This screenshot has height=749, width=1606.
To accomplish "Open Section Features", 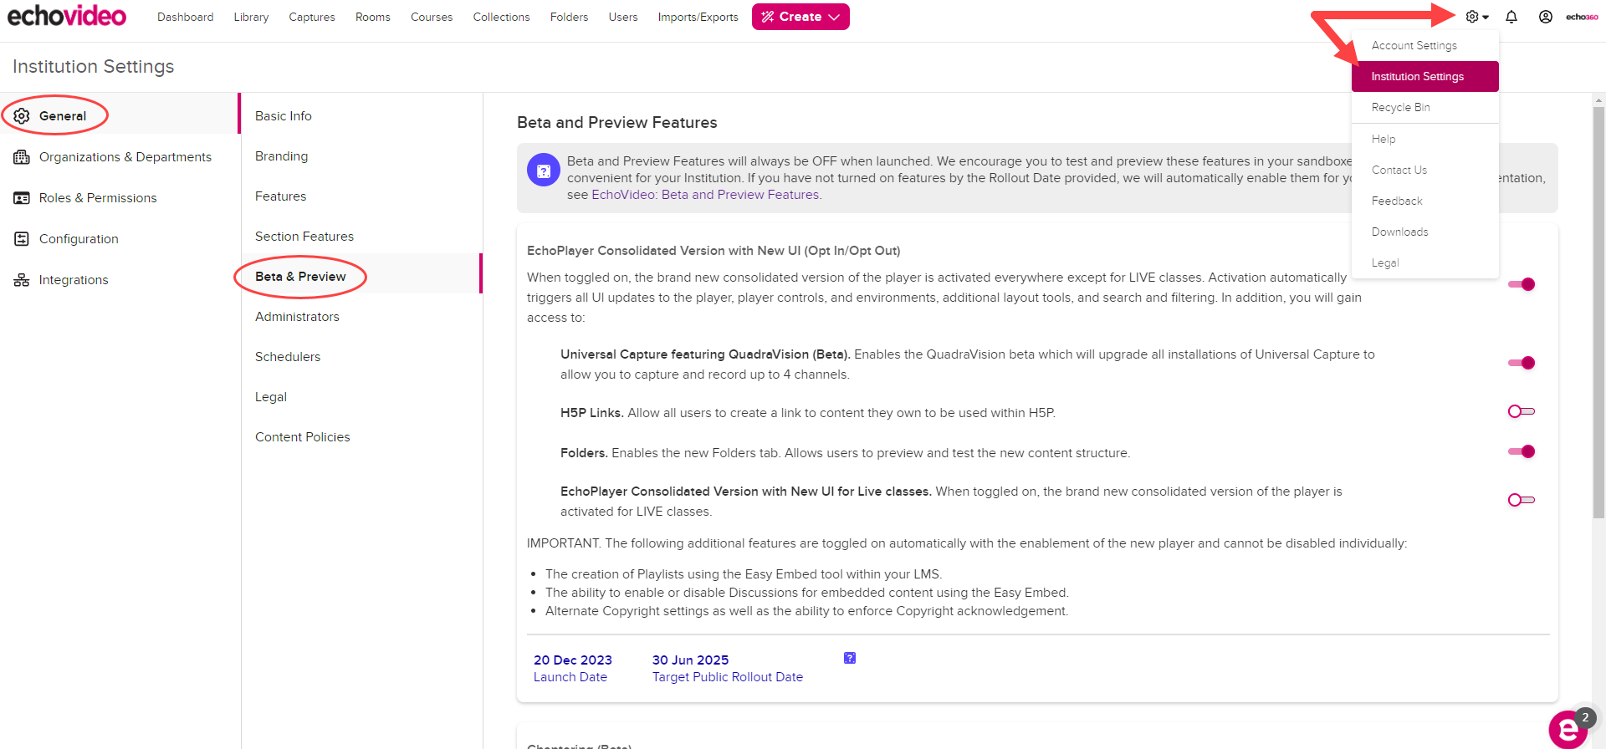I will pyautogui.click(x=361, y=237).
